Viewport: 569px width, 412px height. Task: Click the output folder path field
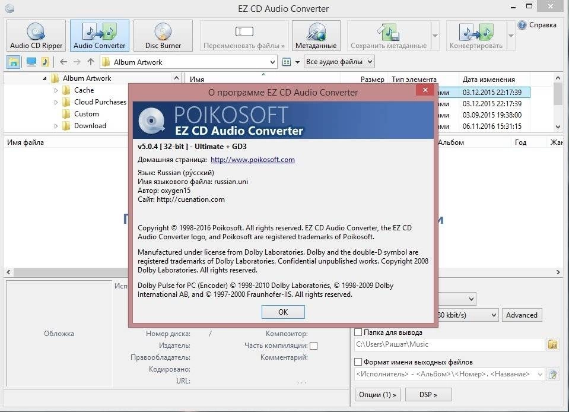pos(449,344)
